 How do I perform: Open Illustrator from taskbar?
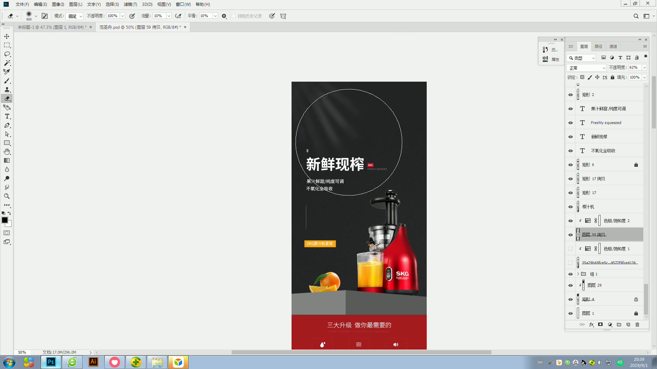click(93, 362)
